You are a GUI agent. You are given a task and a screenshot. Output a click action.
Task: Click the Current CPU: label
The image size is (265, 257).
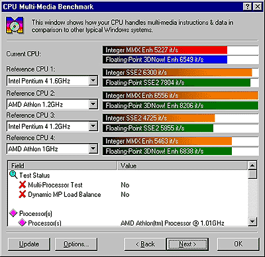click(23, 54)
